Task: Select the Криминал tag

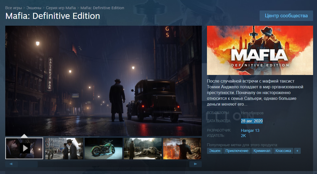Action: point(262,151)
